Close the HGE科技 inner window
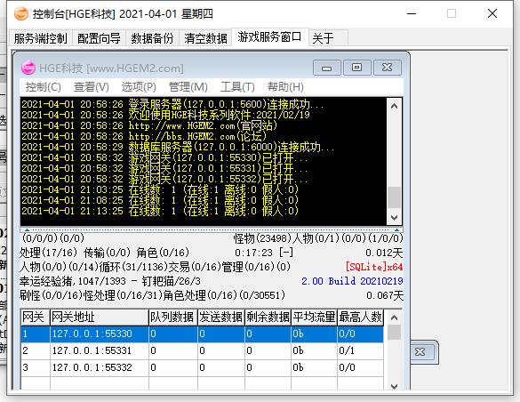The image size is (520, 402). (388, 68)
